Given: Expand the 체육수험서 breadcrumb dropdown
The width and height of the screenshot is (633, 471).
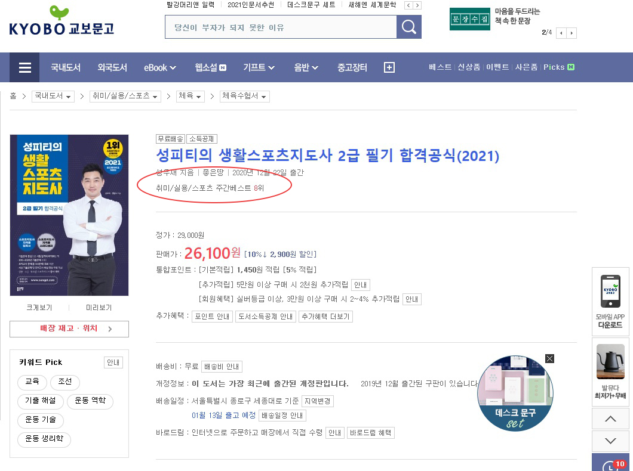Looking at the screenshot, I should click(245, 97).
